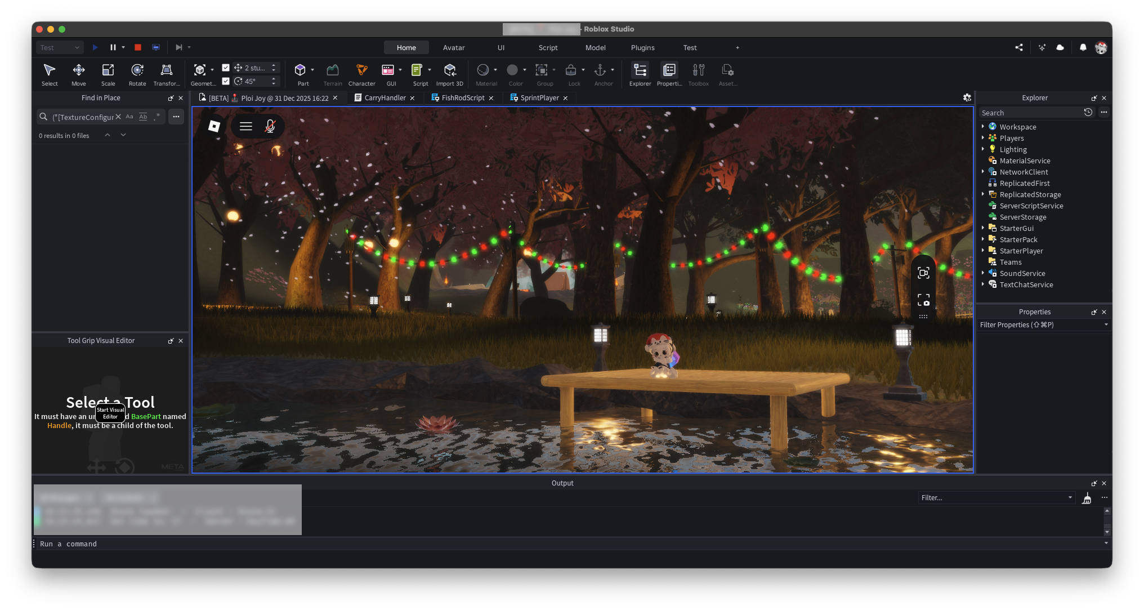Open the Test mode dropdown
Image resolution: width=1144 pixels, height=610 pixels.
(60, 47)
